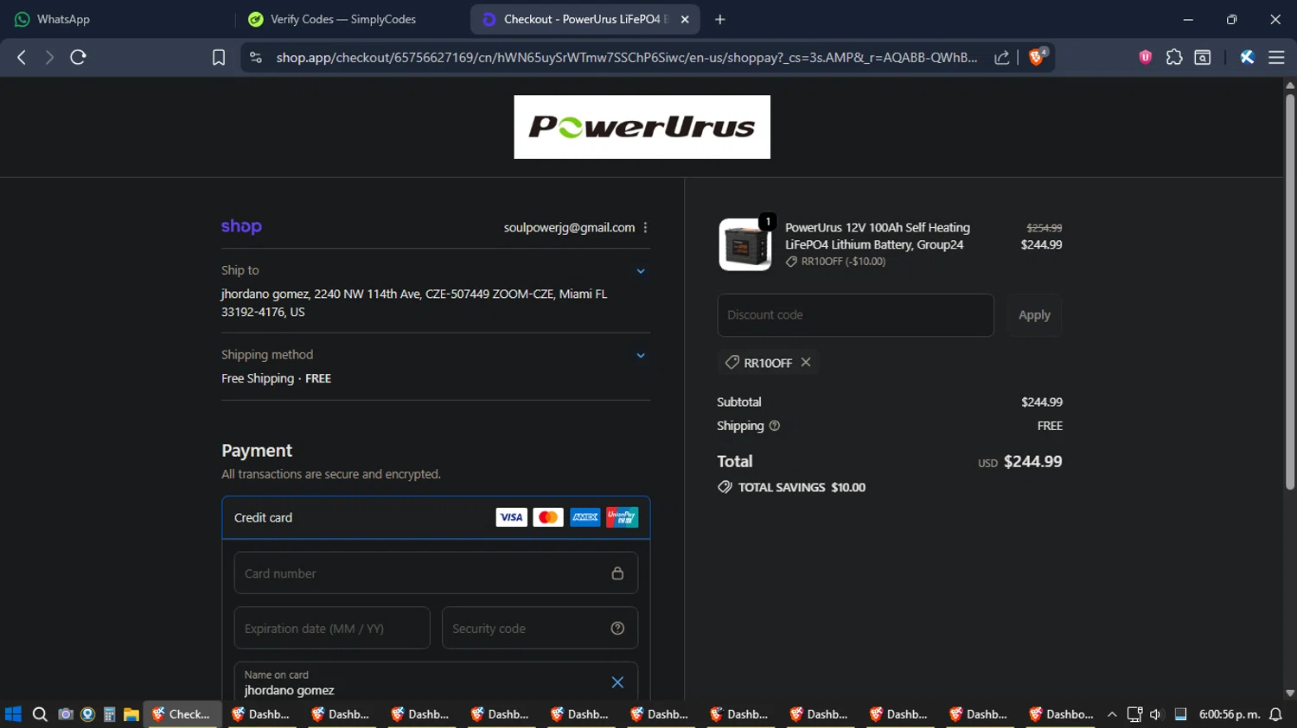Switch to the WhatsApp tab
Viewport: 1297px width, 728px height.
(x=117, y=19)
